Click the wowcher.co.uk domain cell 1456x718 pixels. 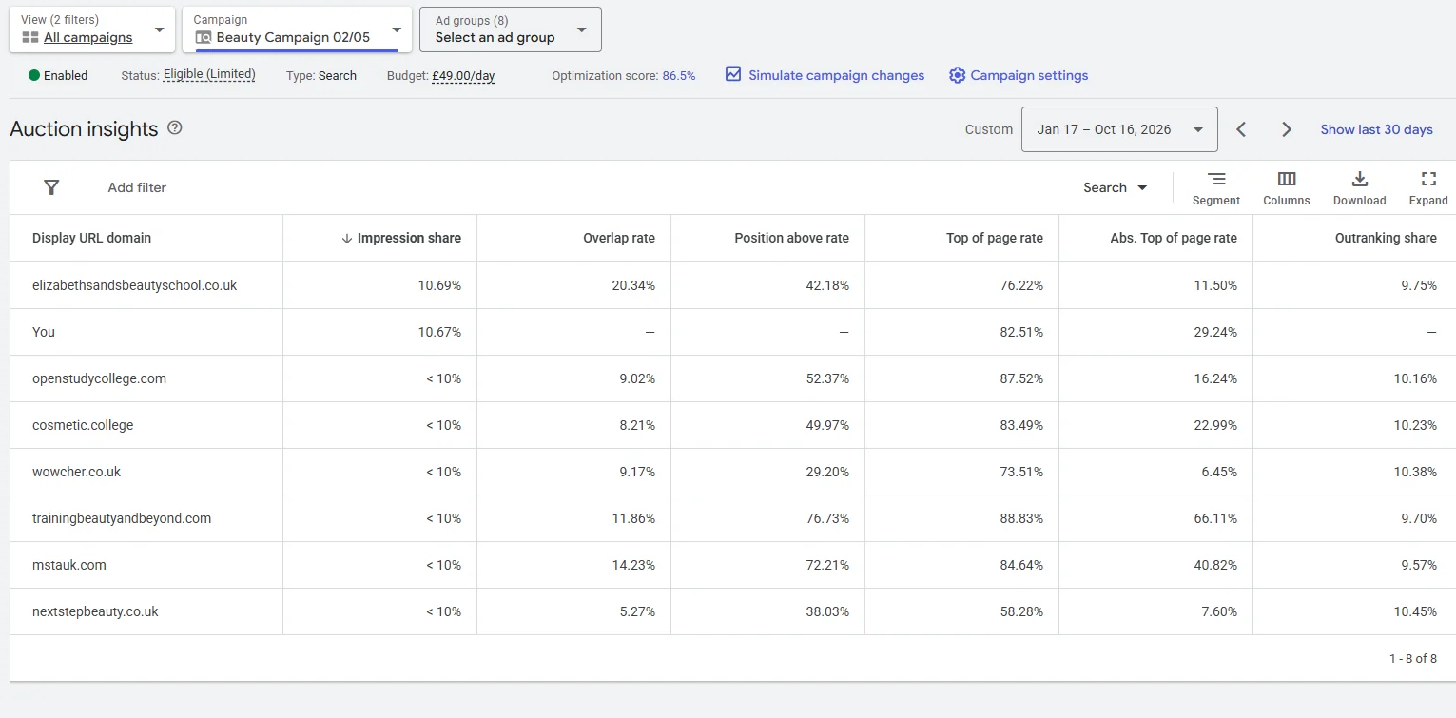point(77,472)
